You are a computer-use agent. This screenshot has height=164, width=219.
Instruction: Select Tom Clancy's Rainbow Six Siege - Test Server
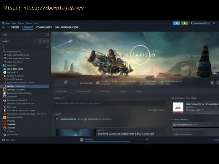[26, 114]
